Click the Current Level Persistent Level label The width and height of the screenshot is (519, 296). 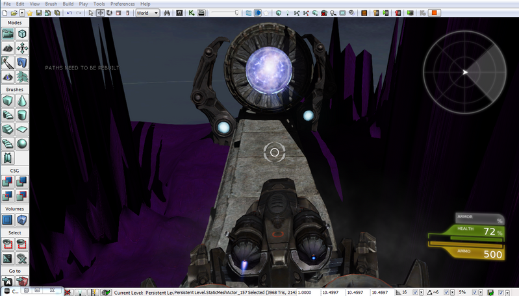coord(144,292)
